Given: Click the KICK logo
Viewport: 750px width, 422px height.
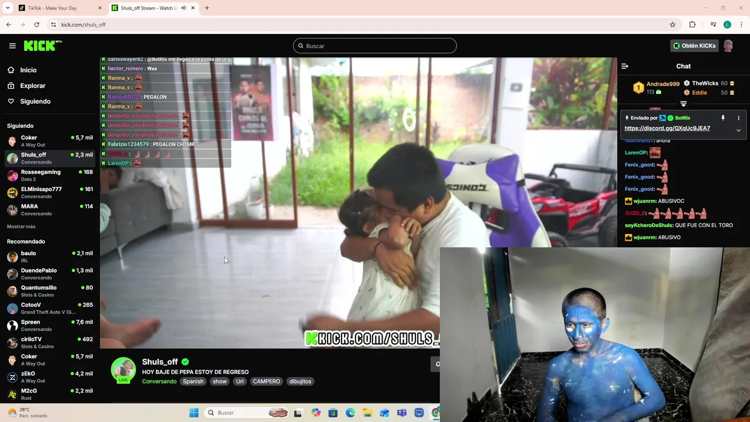Looking at the screenshot, I should [42, 46].
